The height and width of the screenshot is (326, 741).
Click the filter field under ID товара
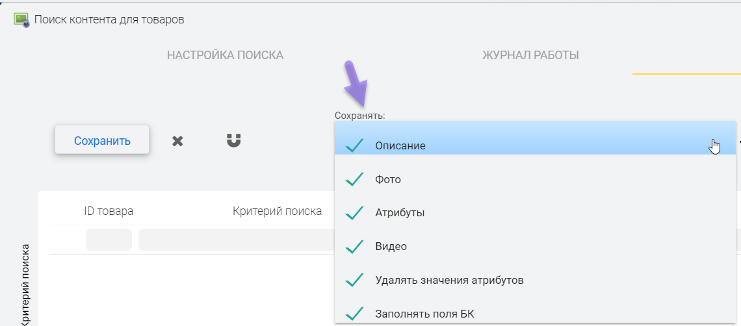tap(109, 240)
